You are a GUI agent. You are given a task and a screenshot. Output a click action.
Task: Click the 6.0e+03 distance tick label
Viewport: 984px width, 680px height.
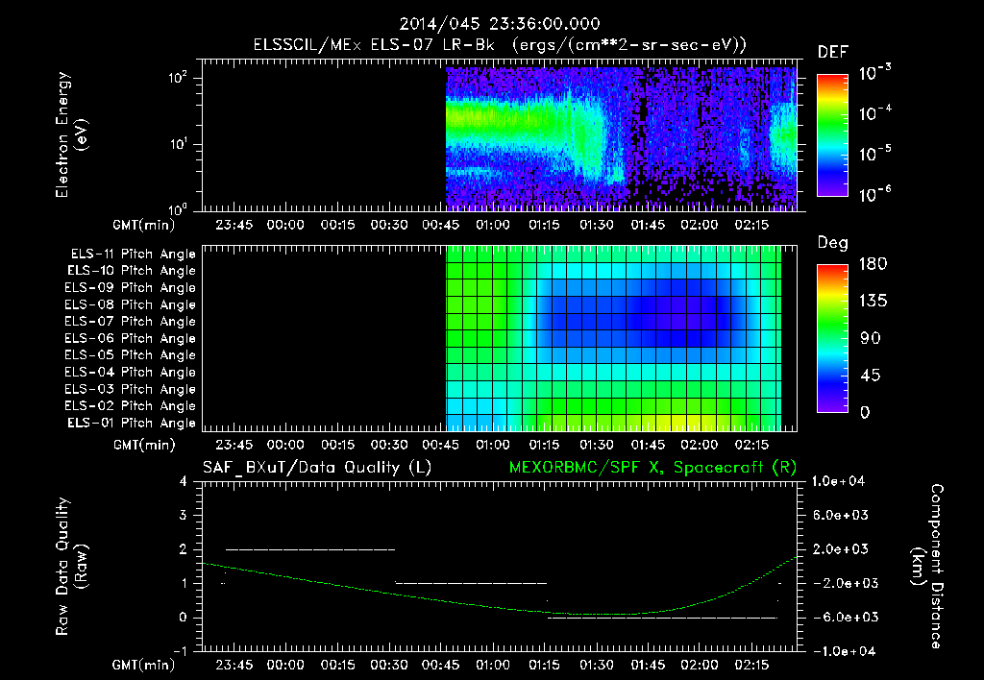pos(841,515)
